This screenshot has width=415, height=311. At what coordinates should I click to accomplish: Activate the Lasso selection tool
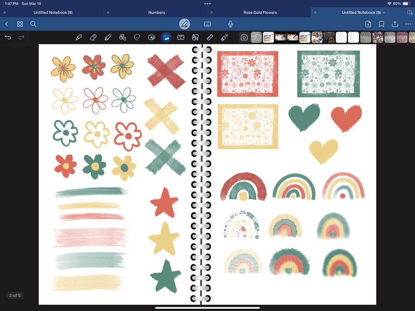(x=137, y=37)
